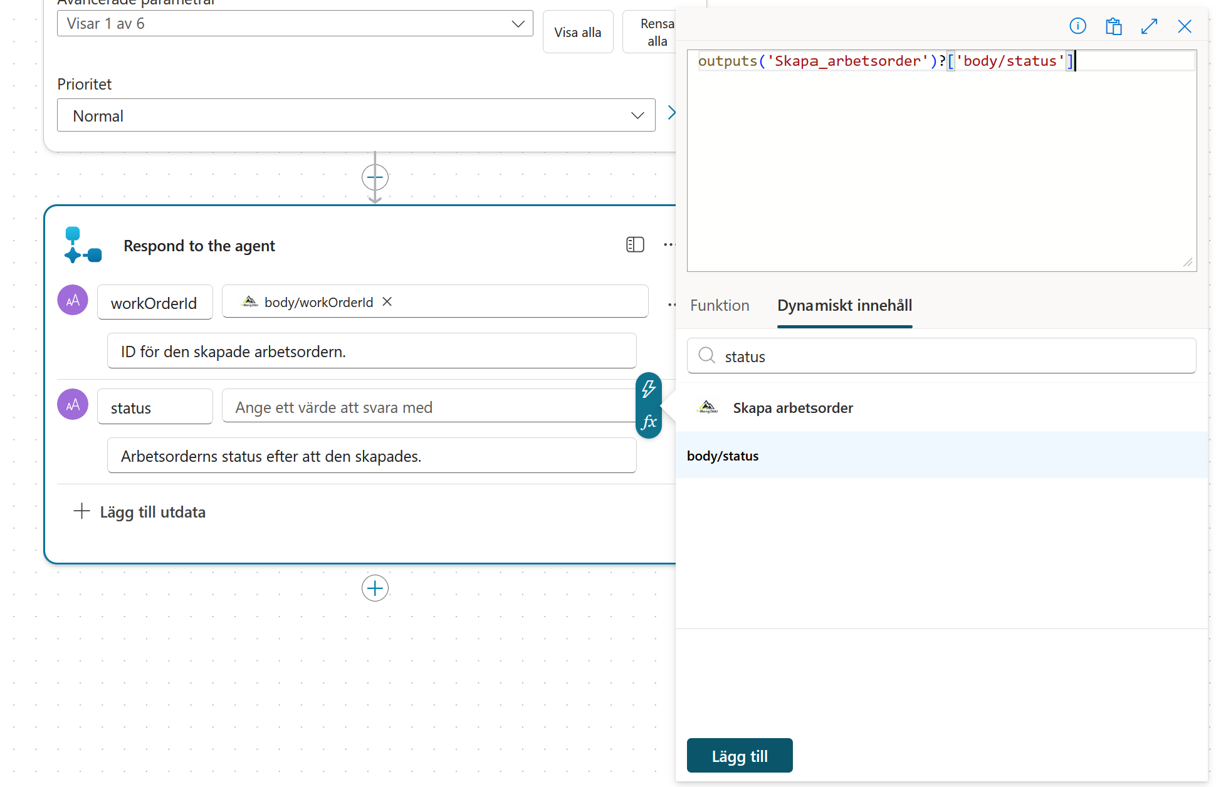The height and width of the screenshot is (787, 1216).
Task: Click the status value input field
Action: tap(429, 406)
